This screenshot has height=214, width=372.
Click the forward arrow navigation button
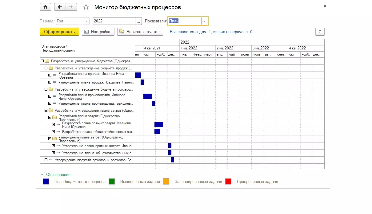pos(71,7)
